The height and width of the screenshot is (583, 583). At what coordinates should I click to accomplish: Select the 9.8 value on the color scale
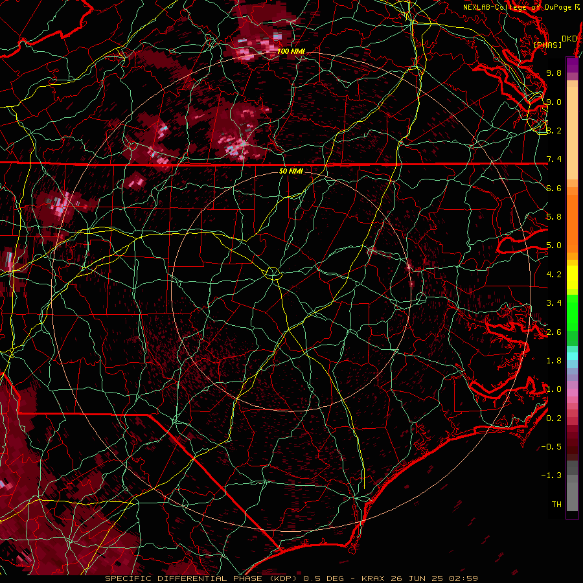(x=554, y=73)
